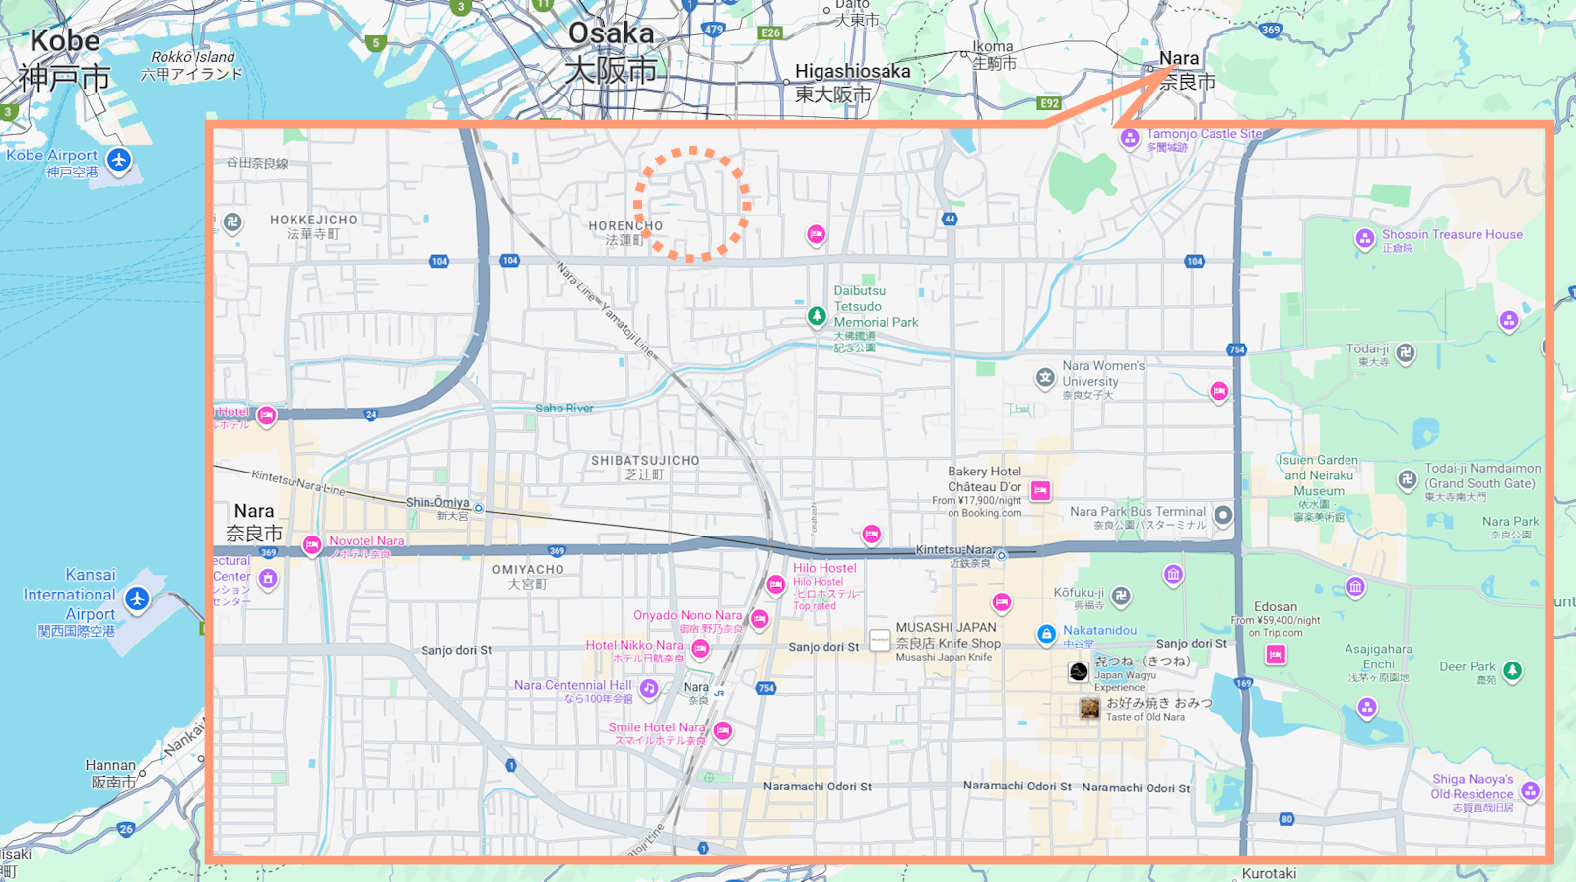1576x882 pixels.
Task: Select the Kansai International Airport icon
Action: click(x=137, y=598)
